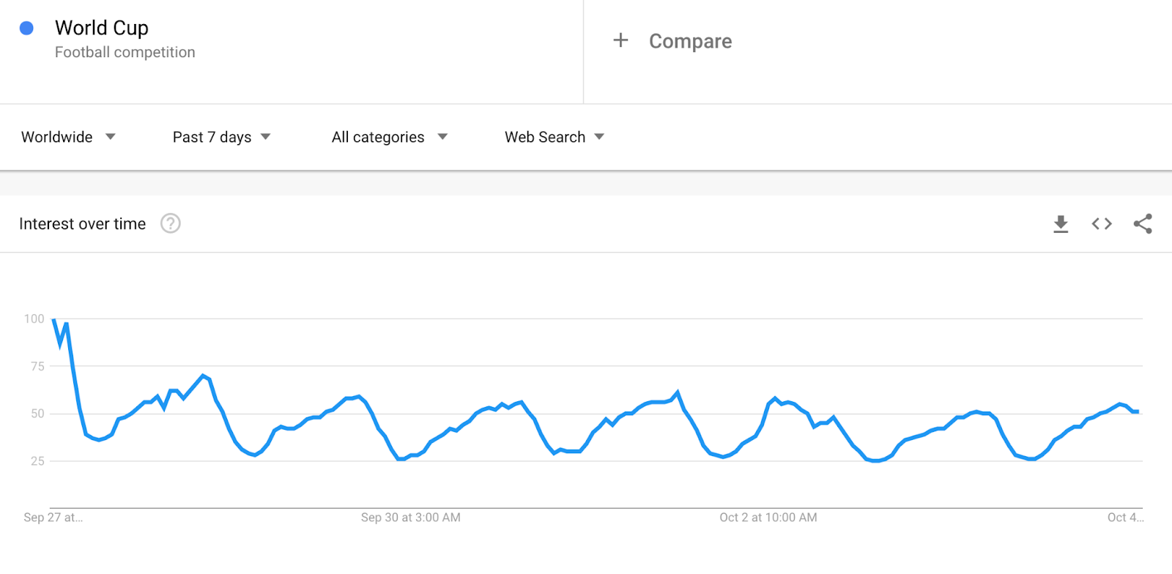Open the Worldwide region dropdown

[68, 137]
